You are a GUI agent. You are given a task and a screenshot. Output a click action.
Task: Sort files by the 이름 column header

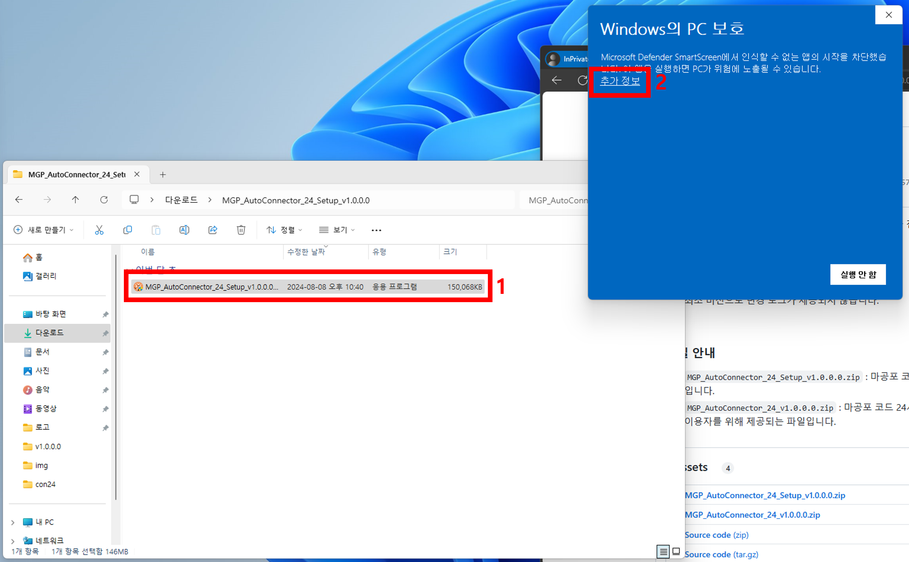pyautogui.click(x=148, y=252)
